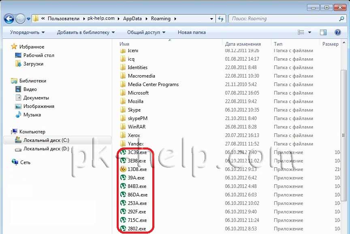Click the Macromedia folder icon

tap(123, 76)
